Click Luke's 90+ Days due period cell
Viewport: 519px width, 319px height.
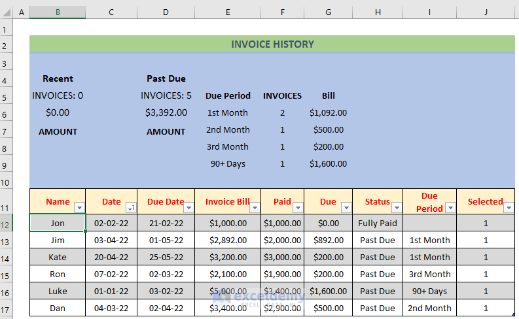(x=429, y=292)
